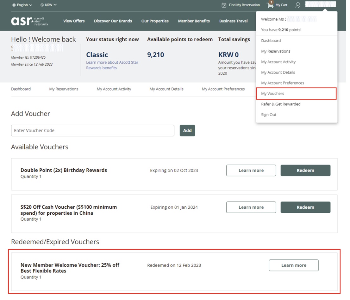
Task: Switch to the My Account Details tab
Action: [x=166, y=89]
